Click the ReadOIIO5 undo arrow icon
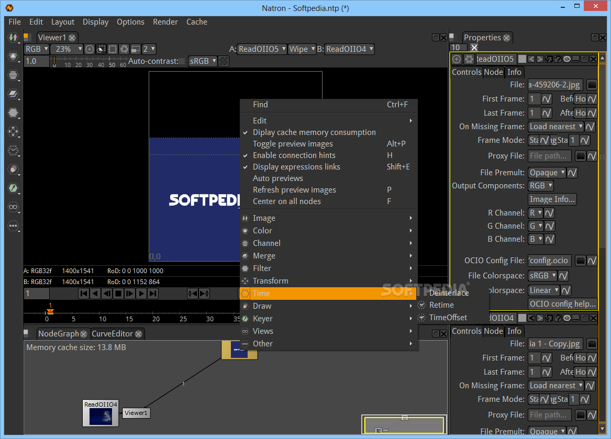The width and height of the screenshot is (611, 439). click(531, 59)
